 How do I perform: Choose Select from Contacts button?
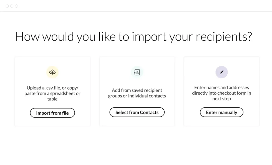(x=137, y=112)
